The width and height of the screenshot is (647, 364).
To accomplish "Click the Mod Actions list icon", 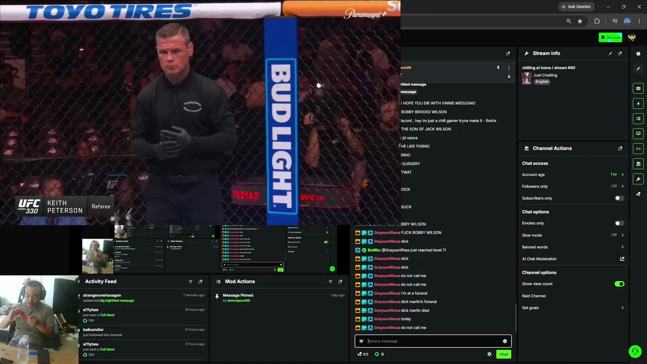I will click(218, 282).
